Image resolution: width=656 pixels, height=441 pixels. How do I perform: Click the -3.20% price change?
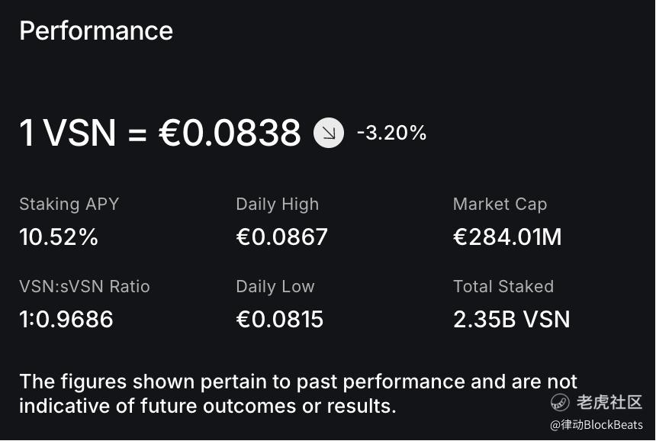tap(391, 133)
